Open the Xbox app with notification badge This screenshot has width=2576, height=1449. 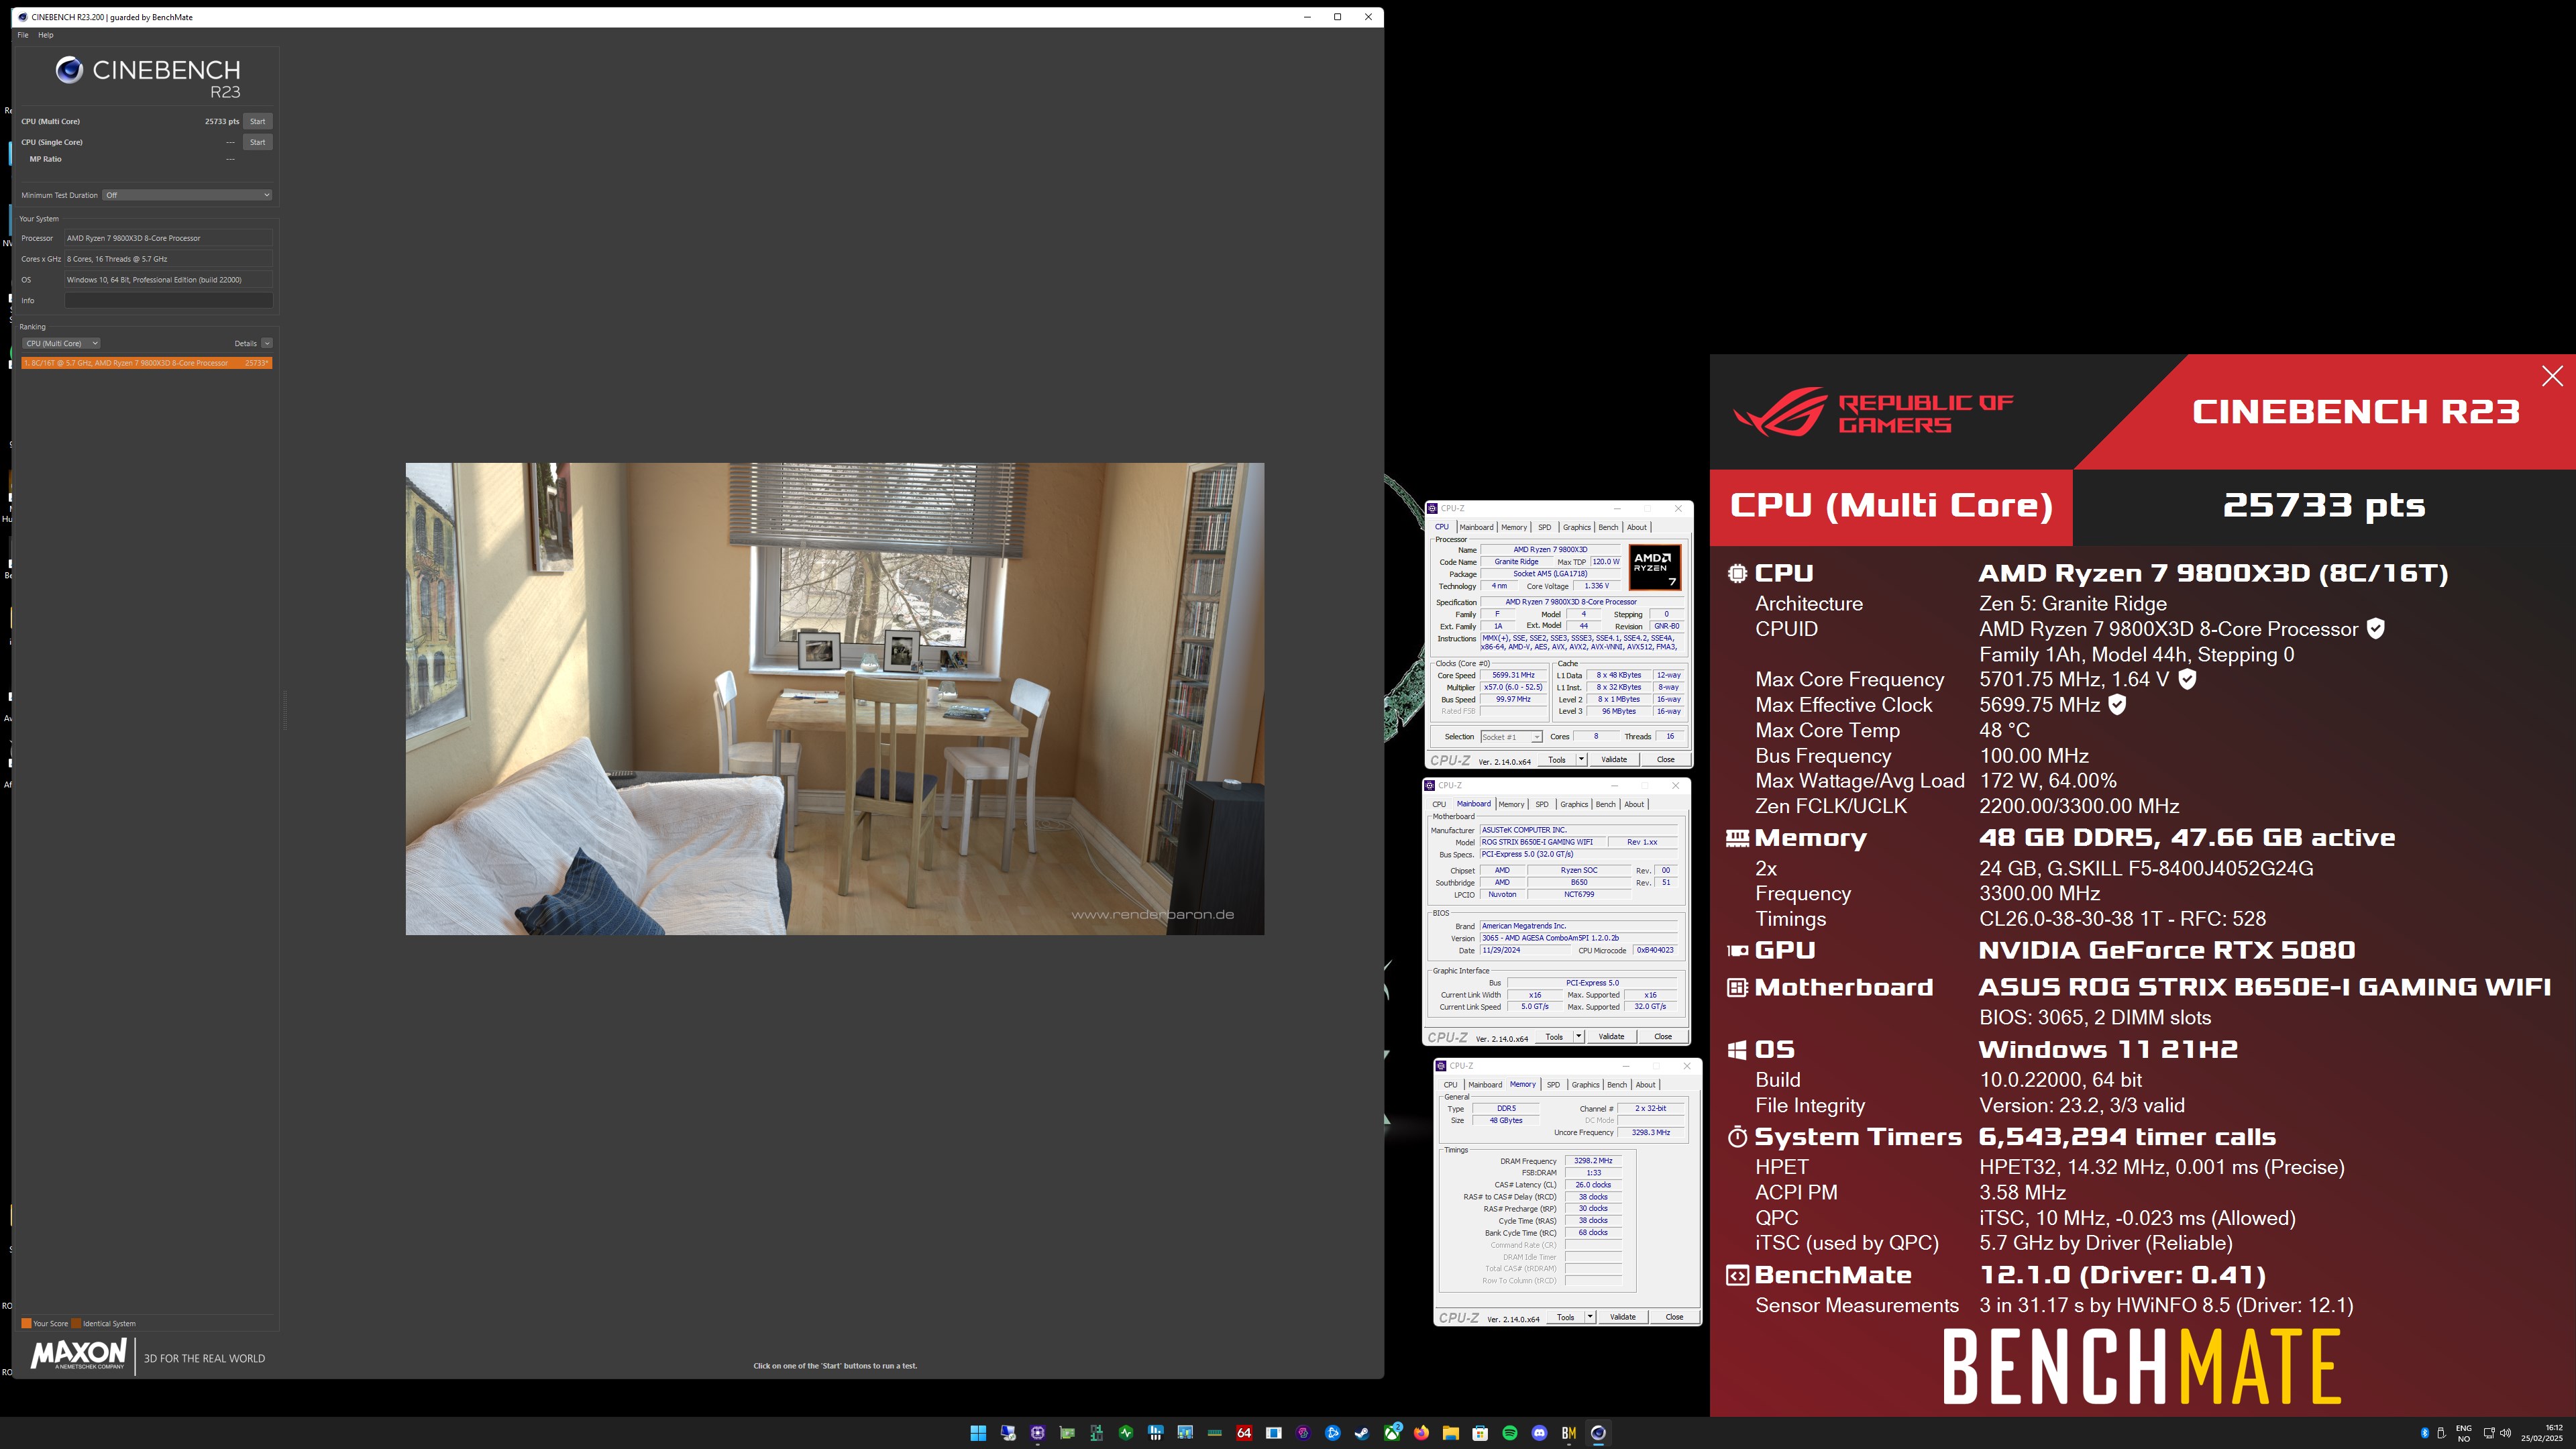click(x=1392, y=1432)
